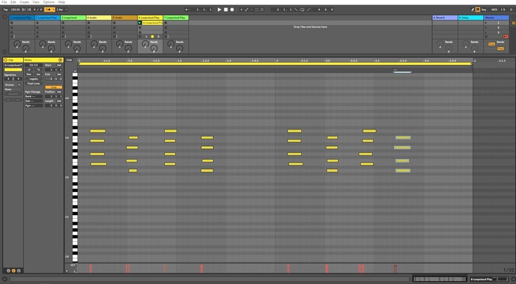The height and width of the screenshot is (284, 516).
Task: Toggle the Punch-Out switch icon
Action: click(x=308, y=10)
